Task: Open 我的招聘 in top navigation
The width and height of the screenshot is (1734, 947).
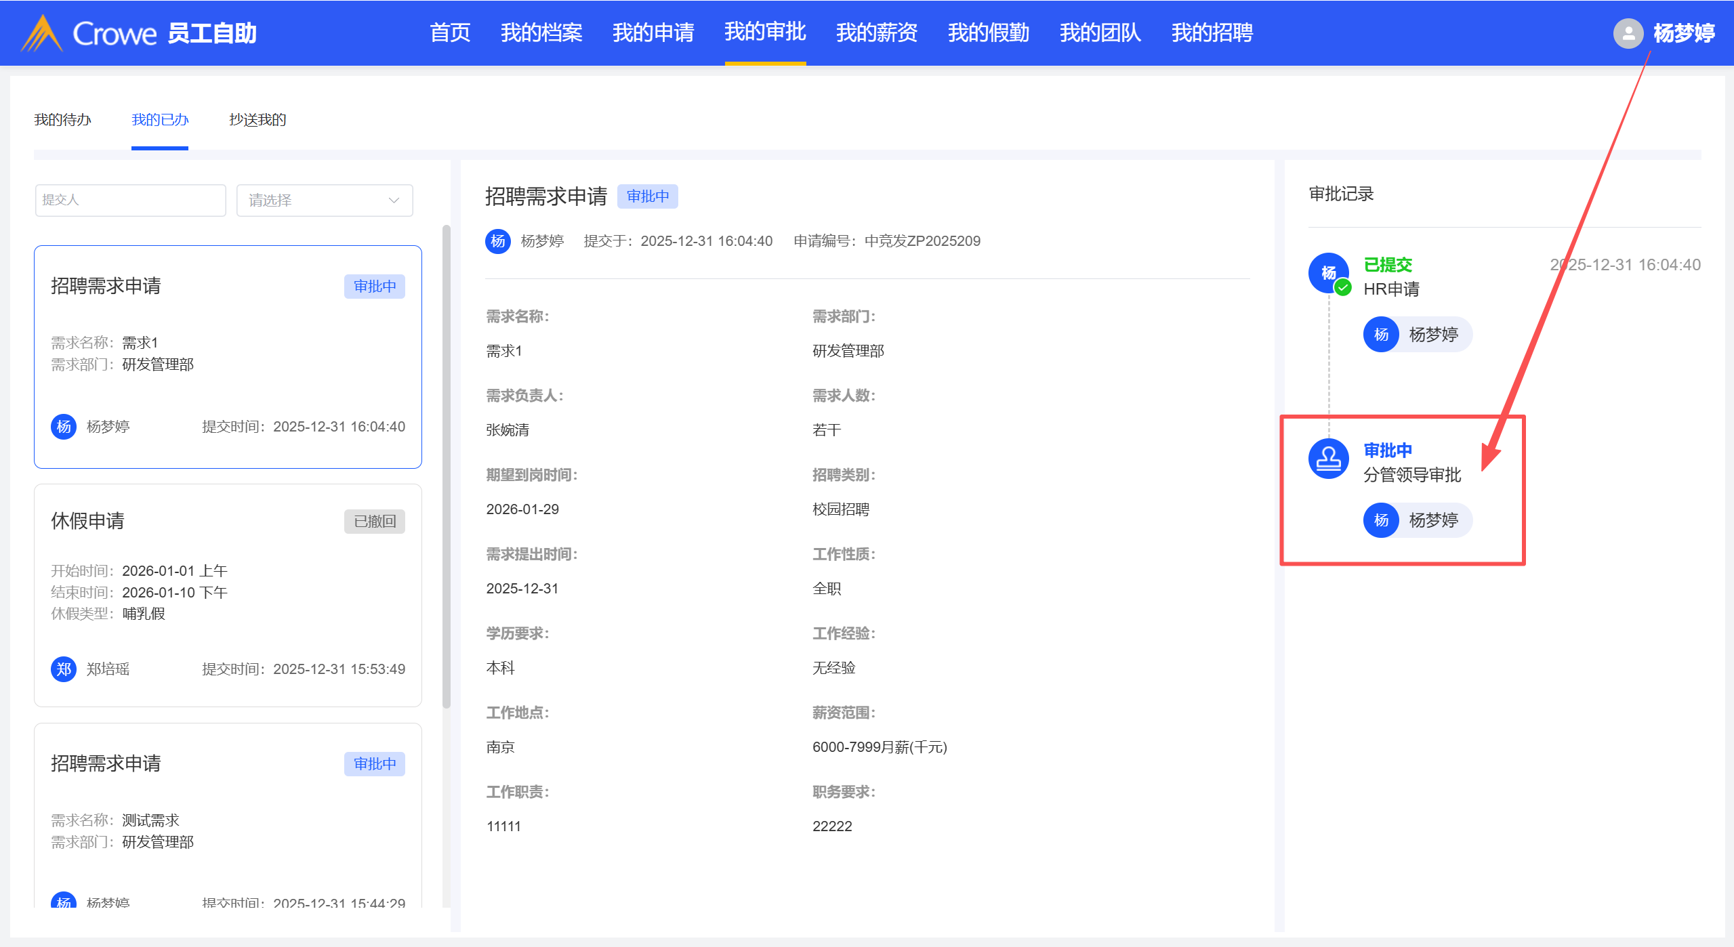Action: (1212, 33)
